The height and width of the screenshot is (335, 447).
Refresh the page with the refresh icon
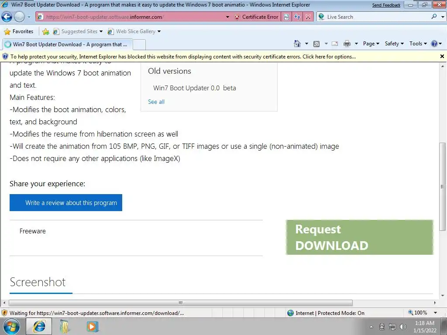click(x=297, y=17)
